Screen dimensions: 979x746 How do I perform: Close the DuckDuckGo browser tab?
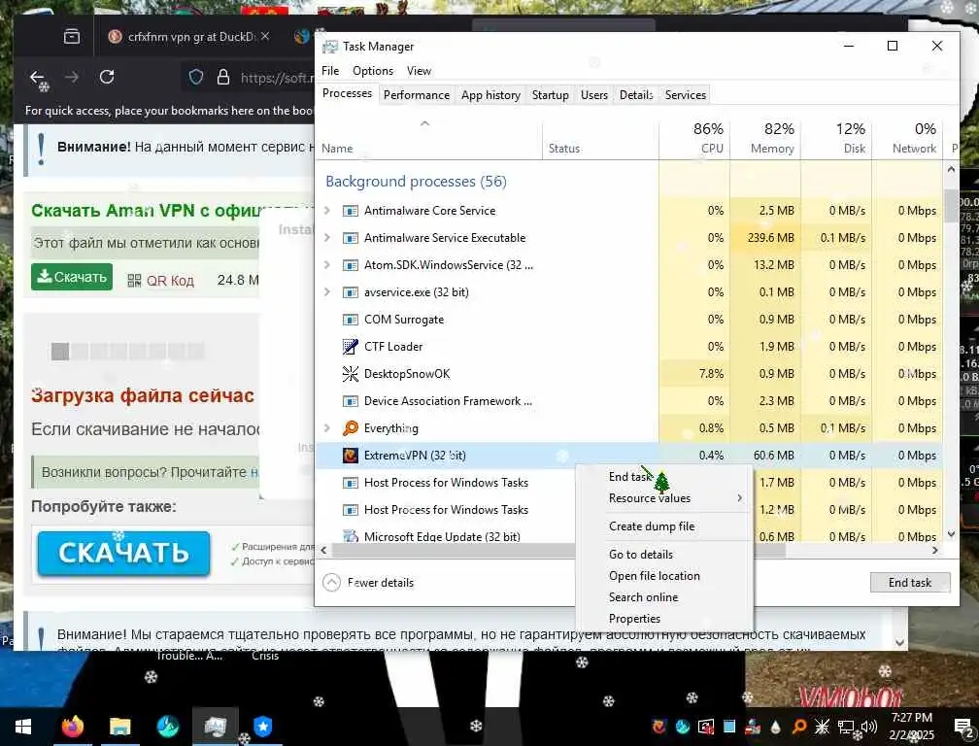coord(265,36)
